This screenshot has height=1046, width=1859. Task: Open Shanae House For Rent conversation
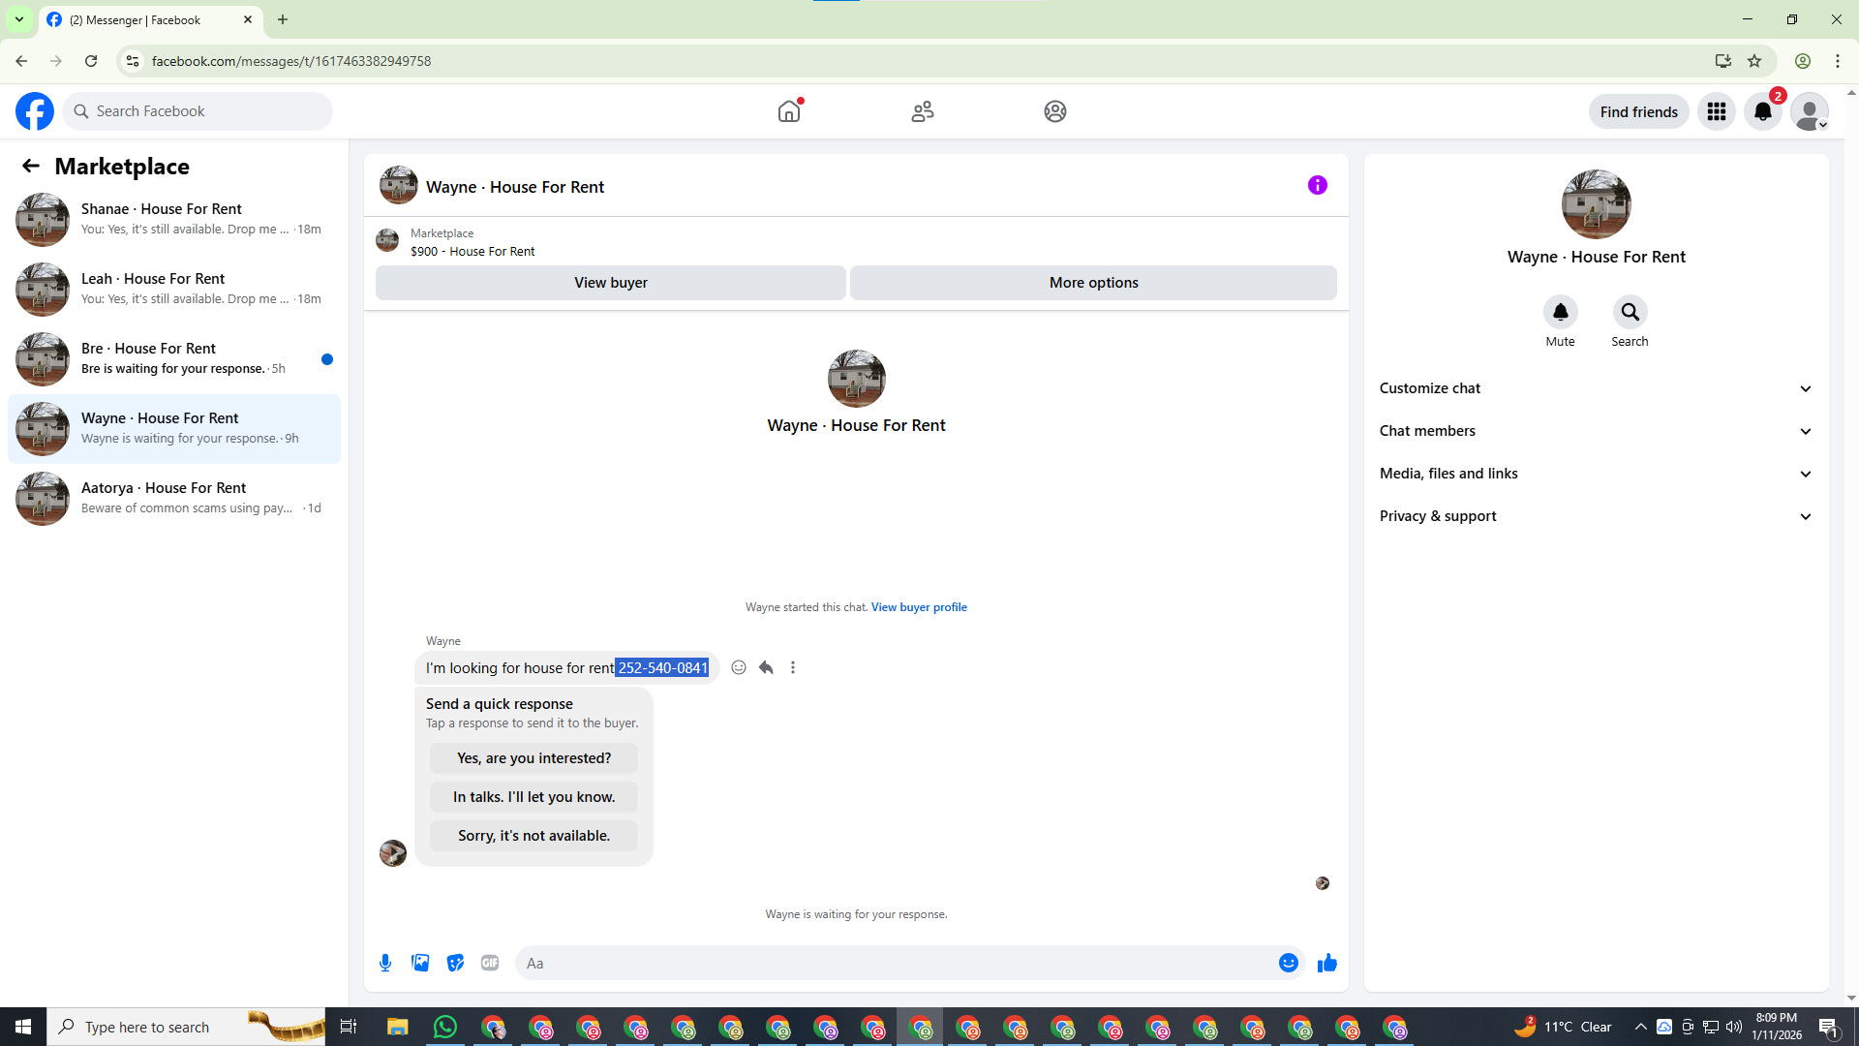[174, 220]
